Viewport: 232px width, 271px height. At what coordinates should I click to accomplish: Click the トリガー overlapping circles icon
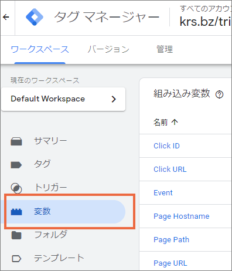[16, 188]
